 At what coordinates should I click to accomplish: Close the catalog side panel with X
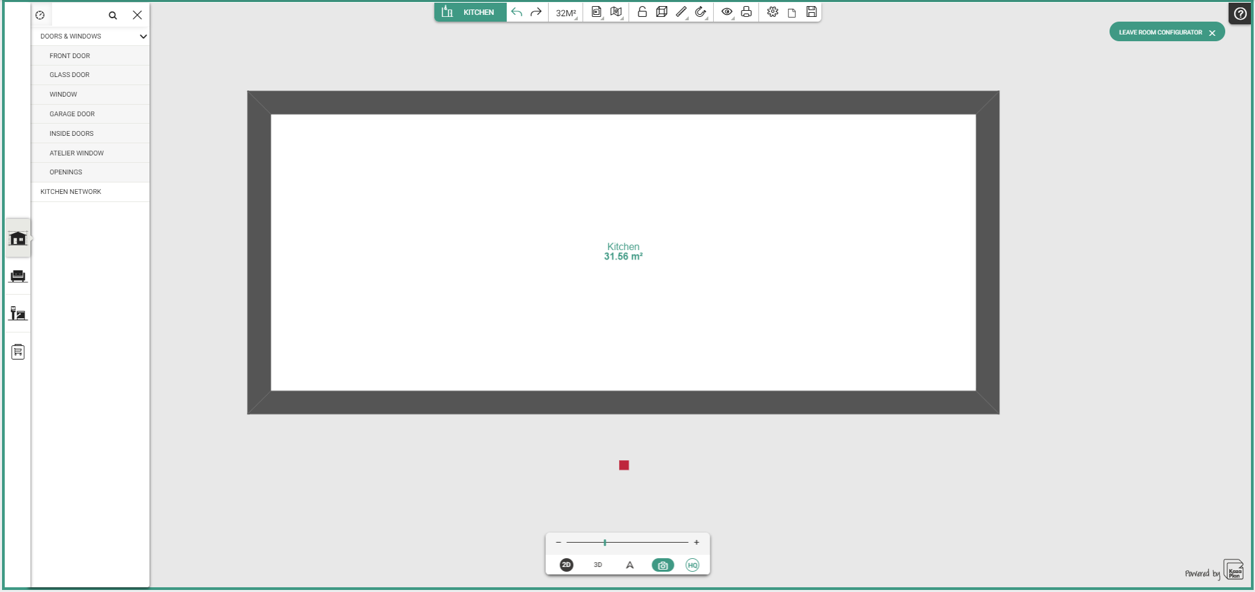point(137,15)
